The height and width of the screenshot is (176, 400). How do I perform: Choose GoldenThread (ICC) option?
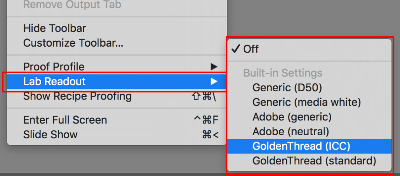pyautogui.click(x=301, y=146)
